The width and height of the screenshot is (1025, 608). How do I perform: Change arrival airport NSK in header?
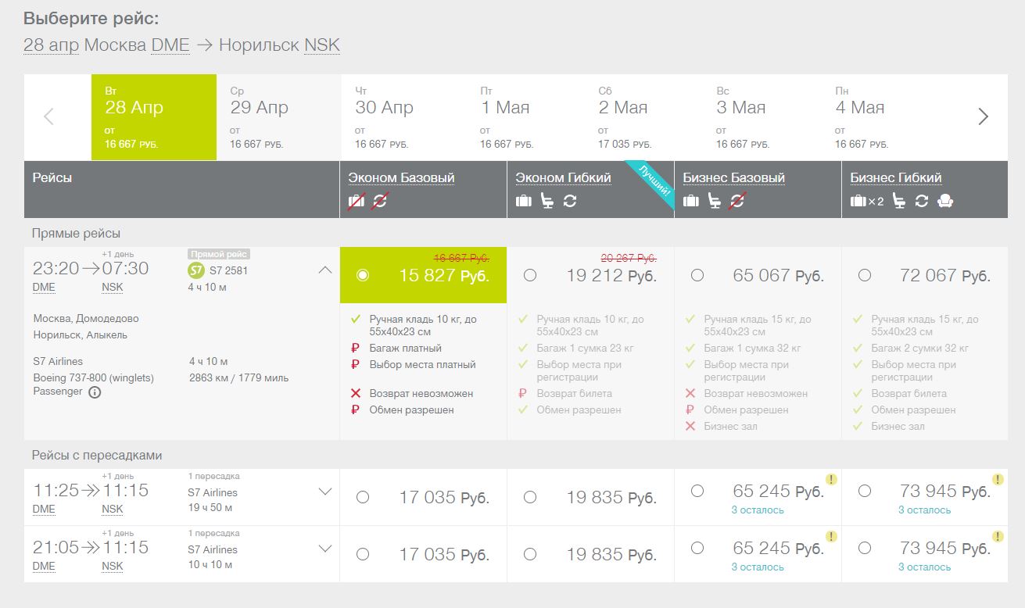tap(322, 45)
